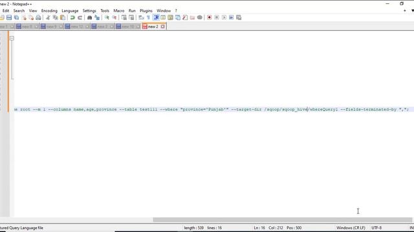
Task: Click 'Windows (CR LF)' in status bar
Action: click(351, 227)
